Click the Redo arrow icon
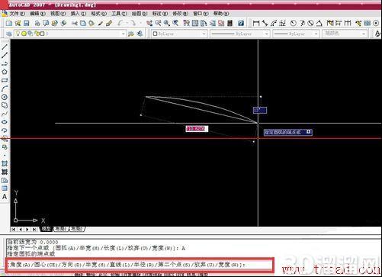This screenshot has height=277, width=382. [133, 24]
